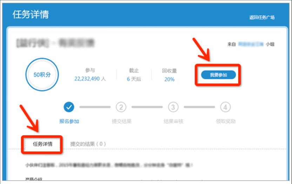Click the 任务详情 page heading
This screenshot has height=184, width=292.
31,14
